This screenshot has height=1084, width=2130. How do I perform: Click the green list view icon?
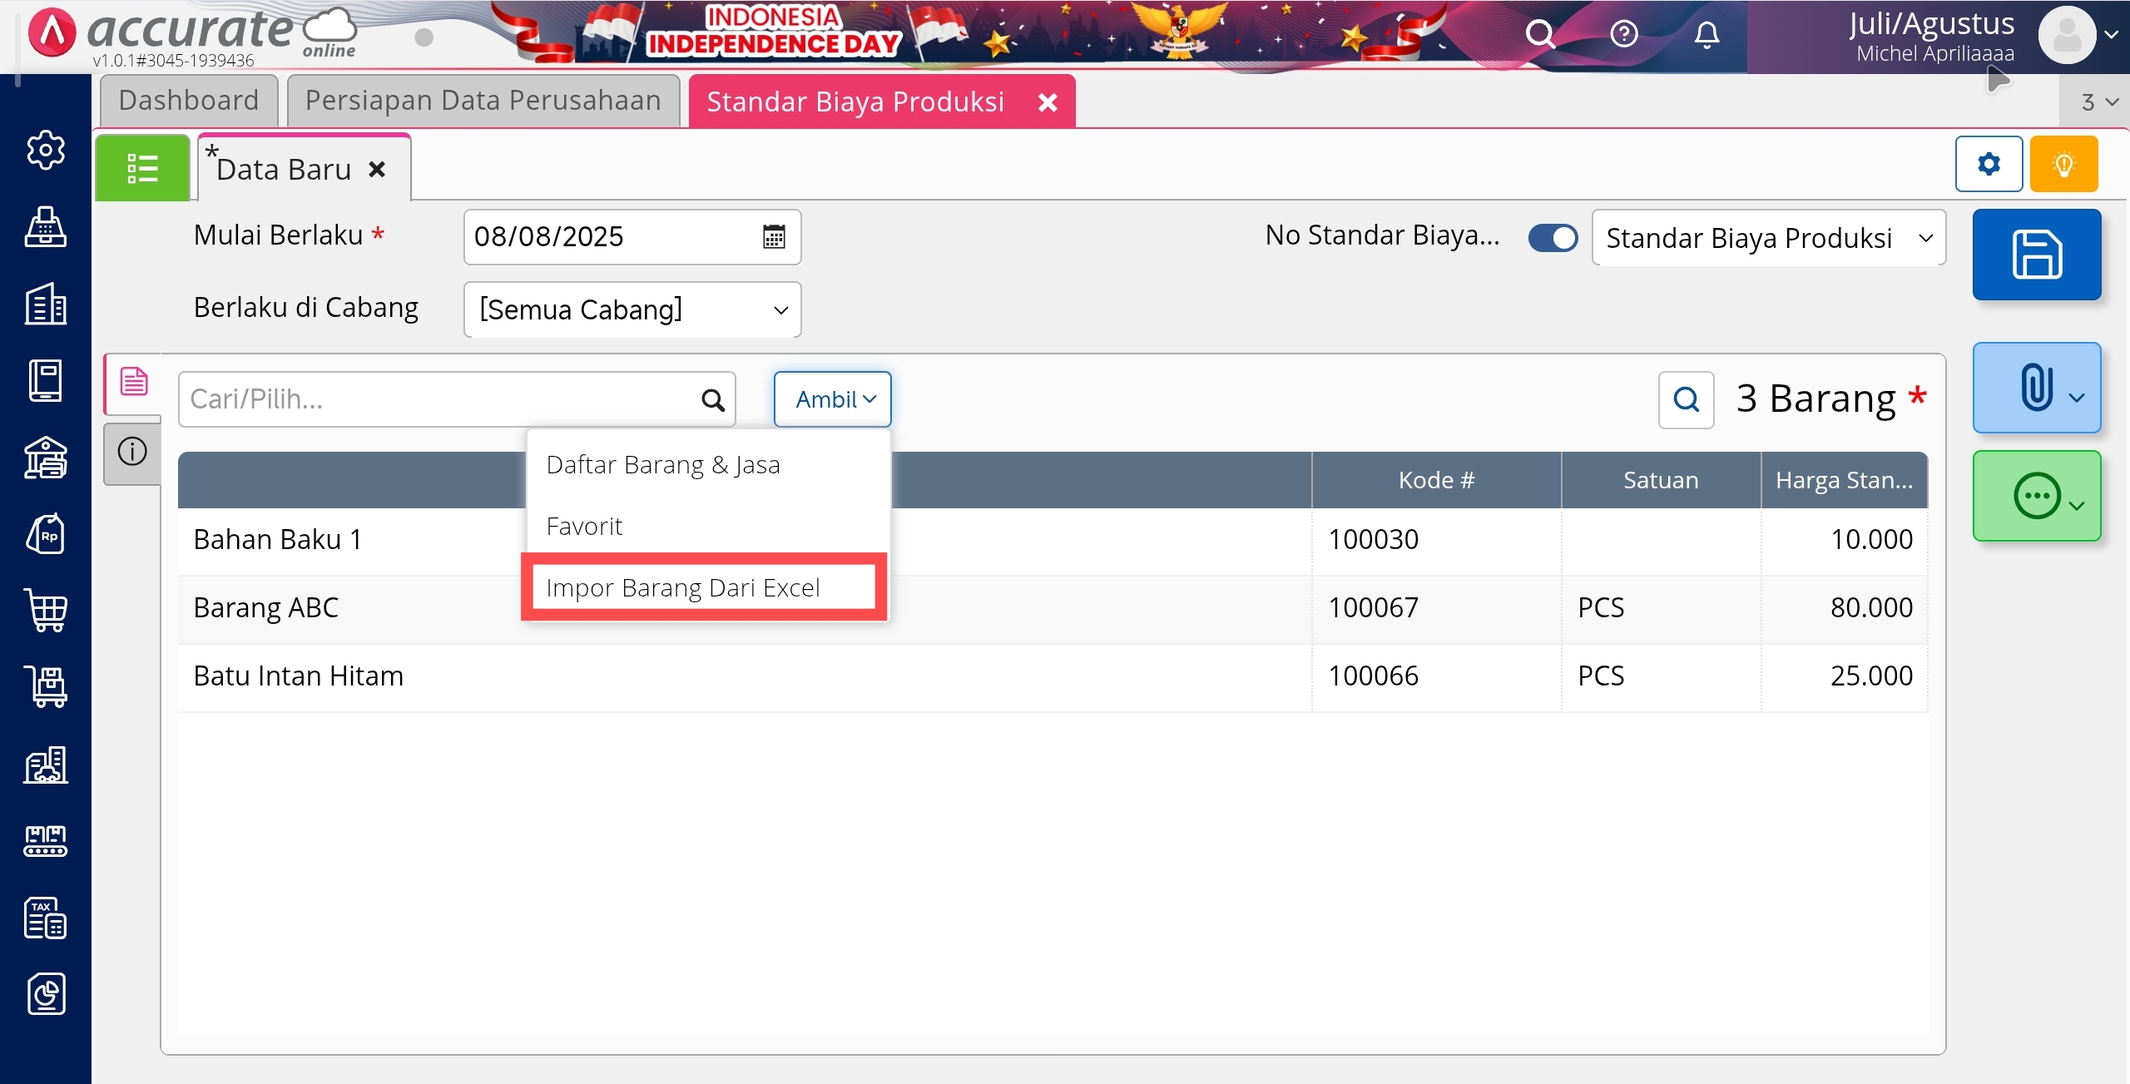142,168
